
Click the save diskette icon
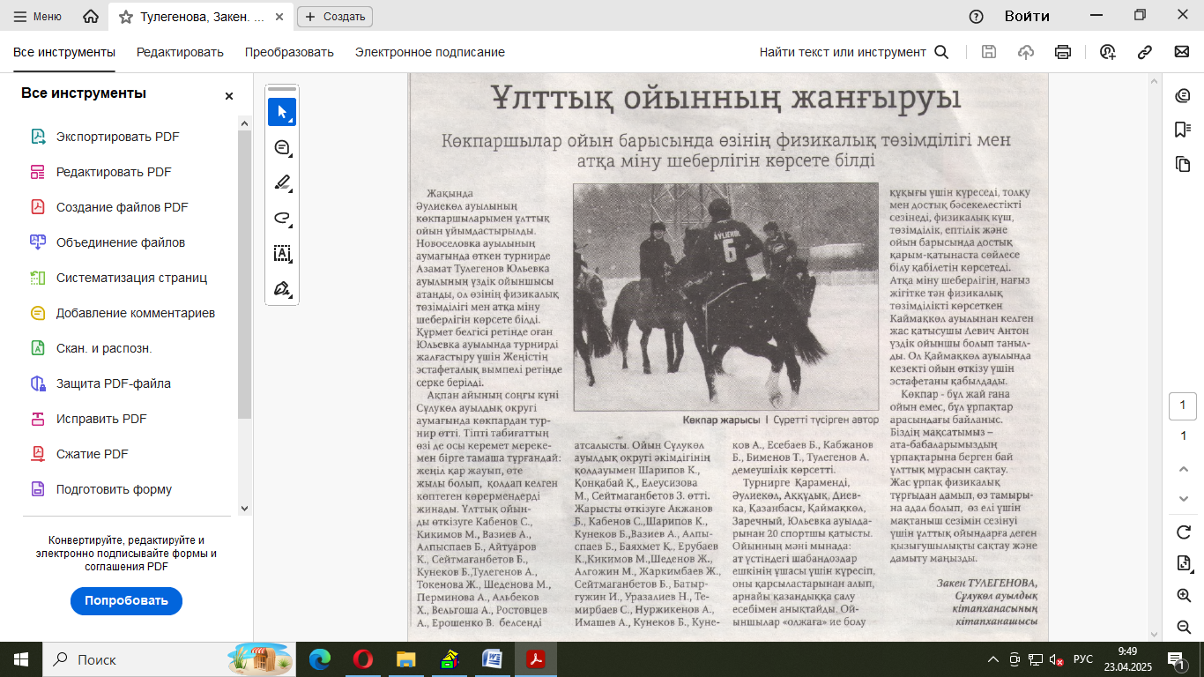tap(989, 52)
